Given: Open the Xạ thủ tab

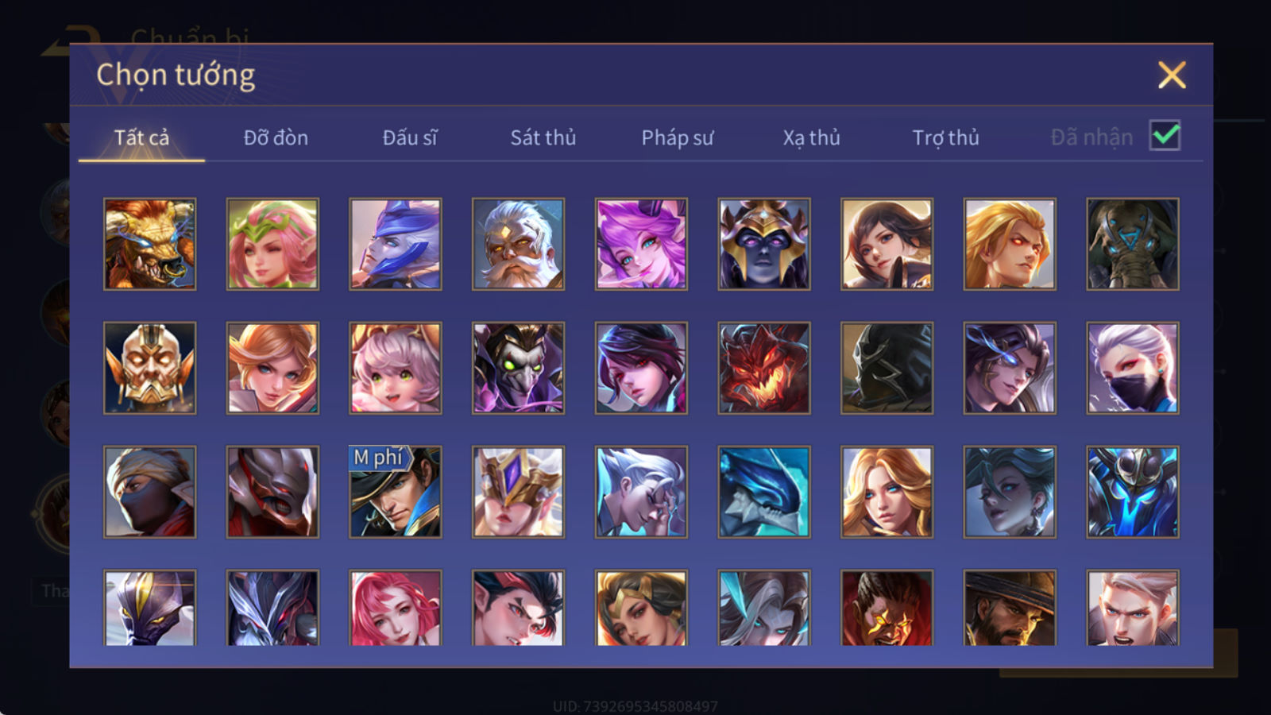Looking at the screenshot, I should tap(811, 137).
